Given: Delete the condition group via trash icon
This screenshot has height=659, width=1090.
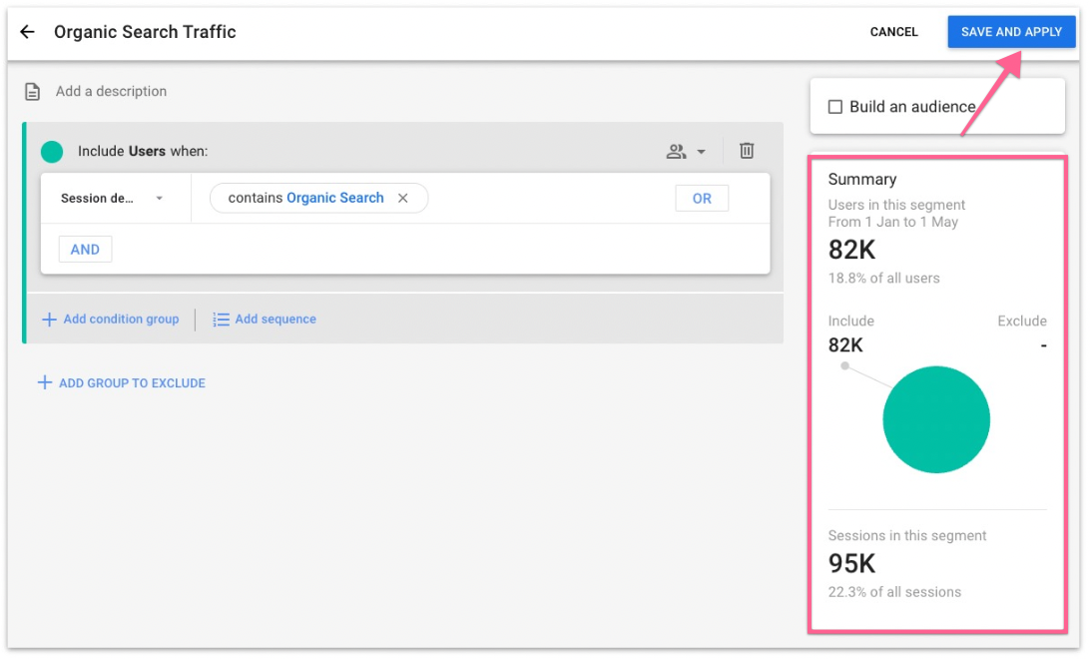Looking at the screenshot, I should click(747, 151).
